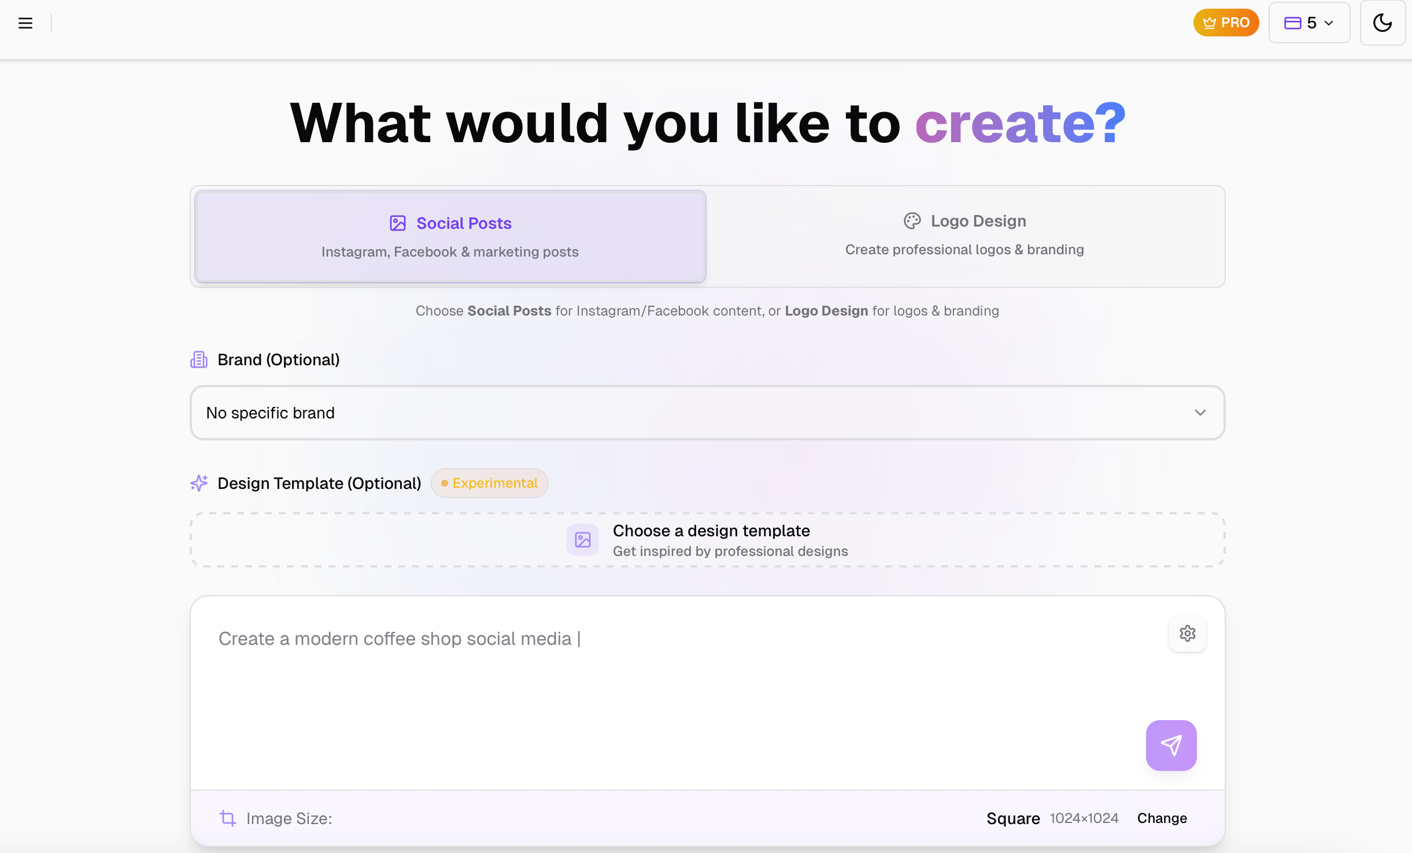Click the Social Posts image icon
This screenshot has height=853, width=1412.
tap(398, 224)
